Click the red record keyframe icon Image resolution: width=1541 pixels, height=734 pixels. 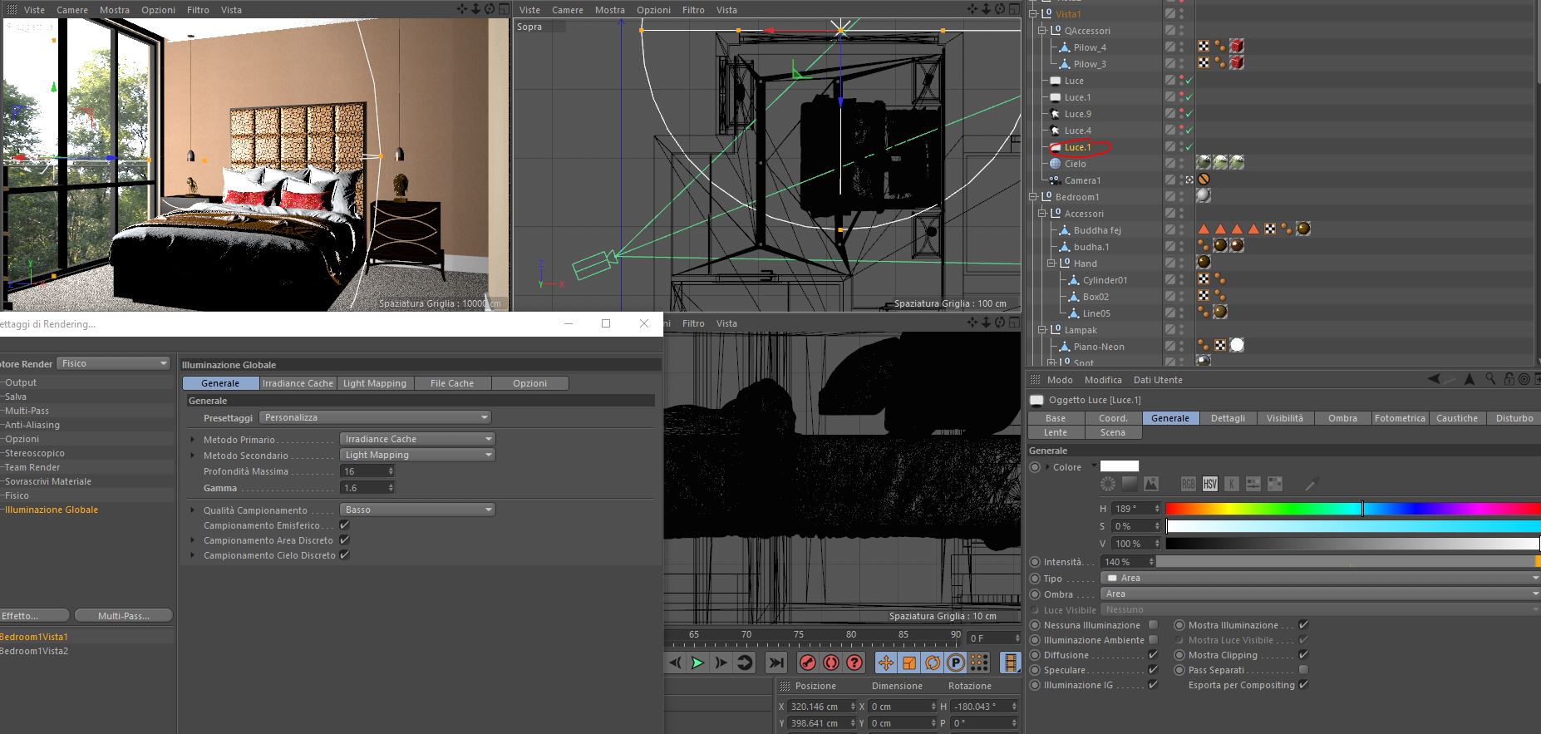coord(807,663)
